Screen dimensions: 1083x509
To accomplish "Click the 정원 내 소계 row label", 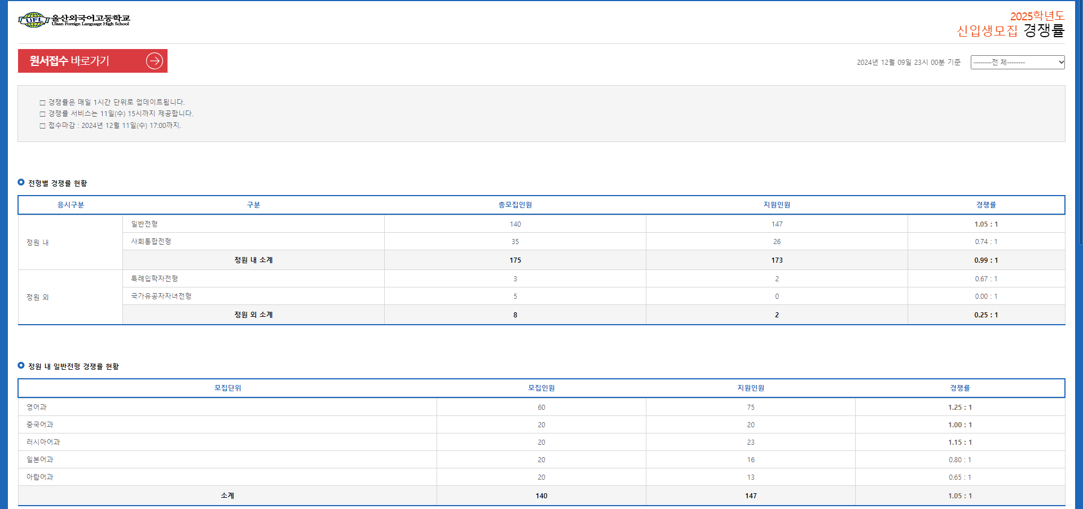I will pos(253,260).
